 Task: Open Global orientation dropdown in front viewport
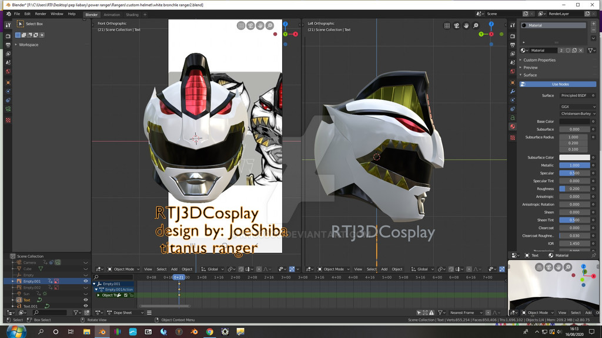click(x=212, y=269)
